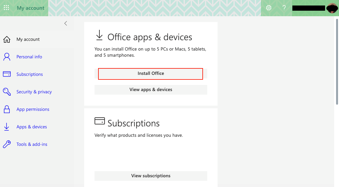
Task: Open Subscriptions in the sidebar
Action: tap(29, 74)
